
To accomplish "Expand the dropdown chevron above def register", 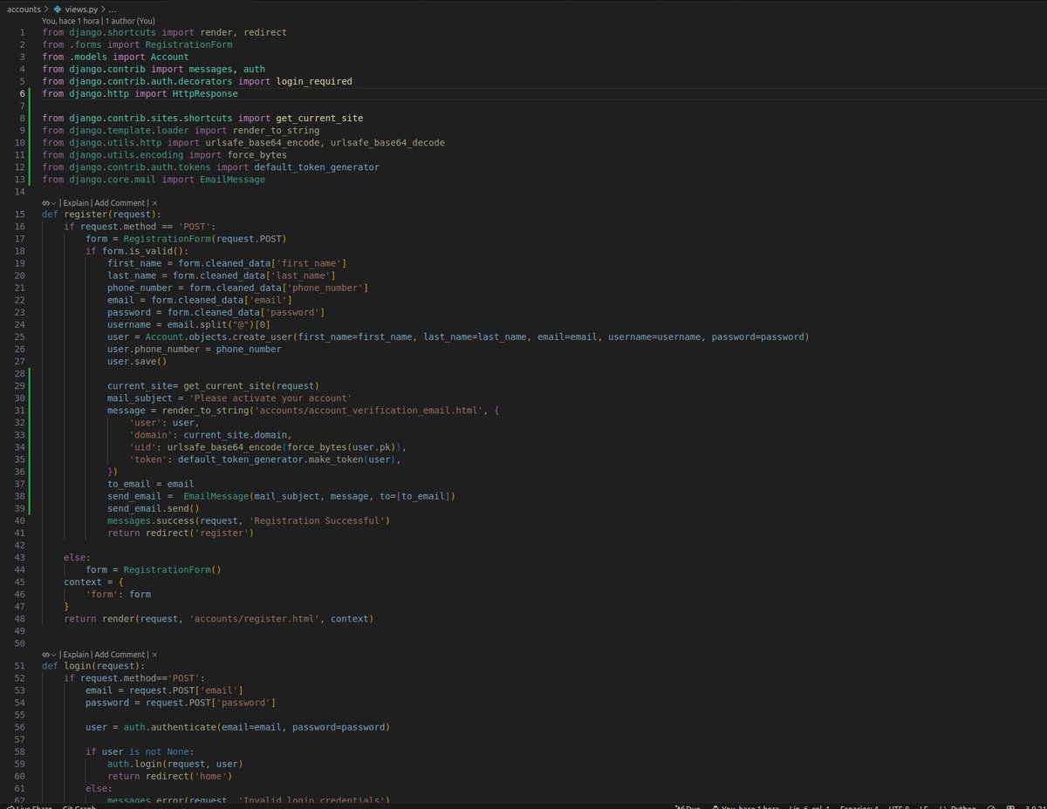I will coord(53,202).
